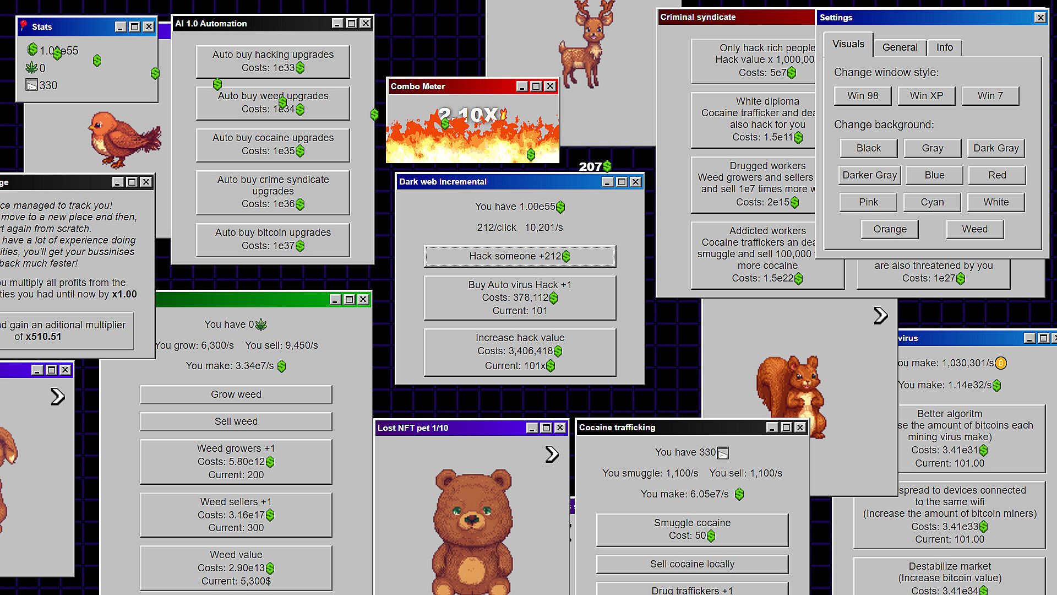Switch to the General settings tab
Image resolution: width=1057 pixels, height=595 pixels.
coord(900,47)
